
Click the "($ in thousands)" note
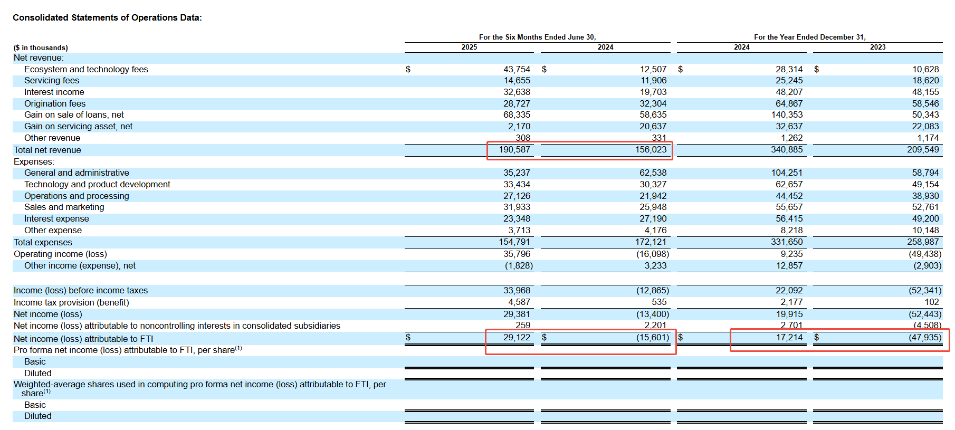tap(41, 47)
